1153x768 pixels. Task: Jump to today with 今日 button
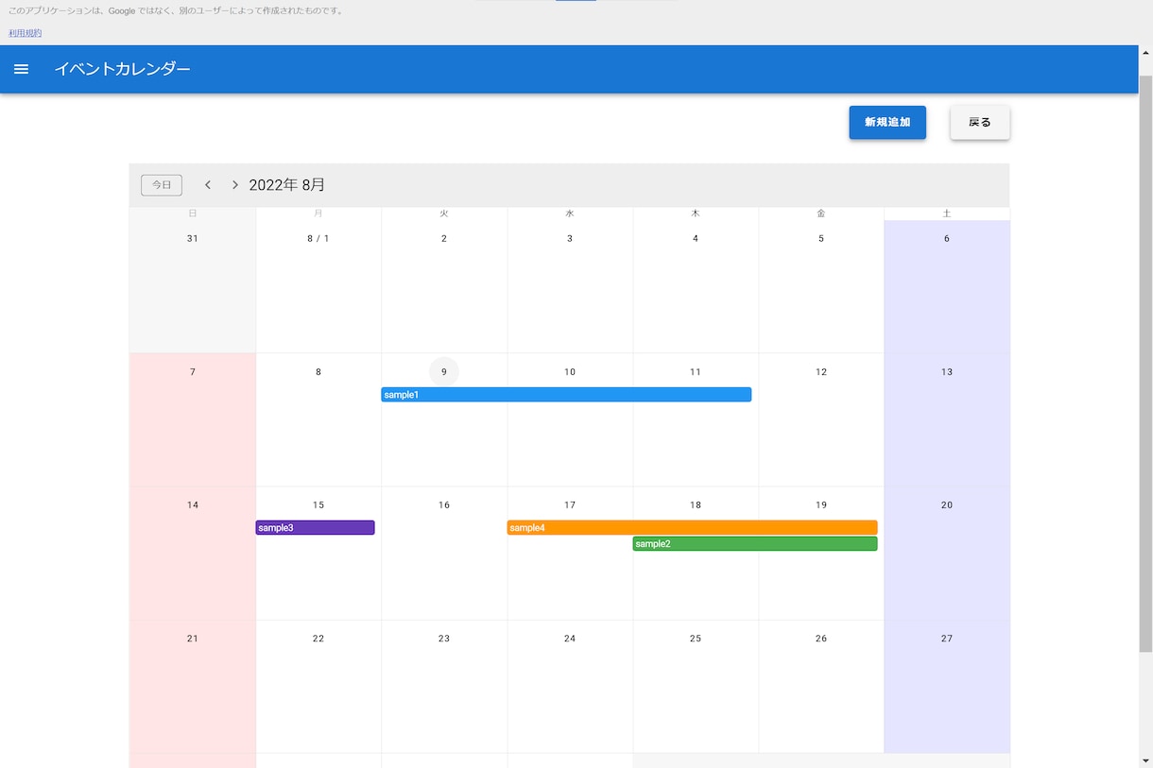coord(162,185)
